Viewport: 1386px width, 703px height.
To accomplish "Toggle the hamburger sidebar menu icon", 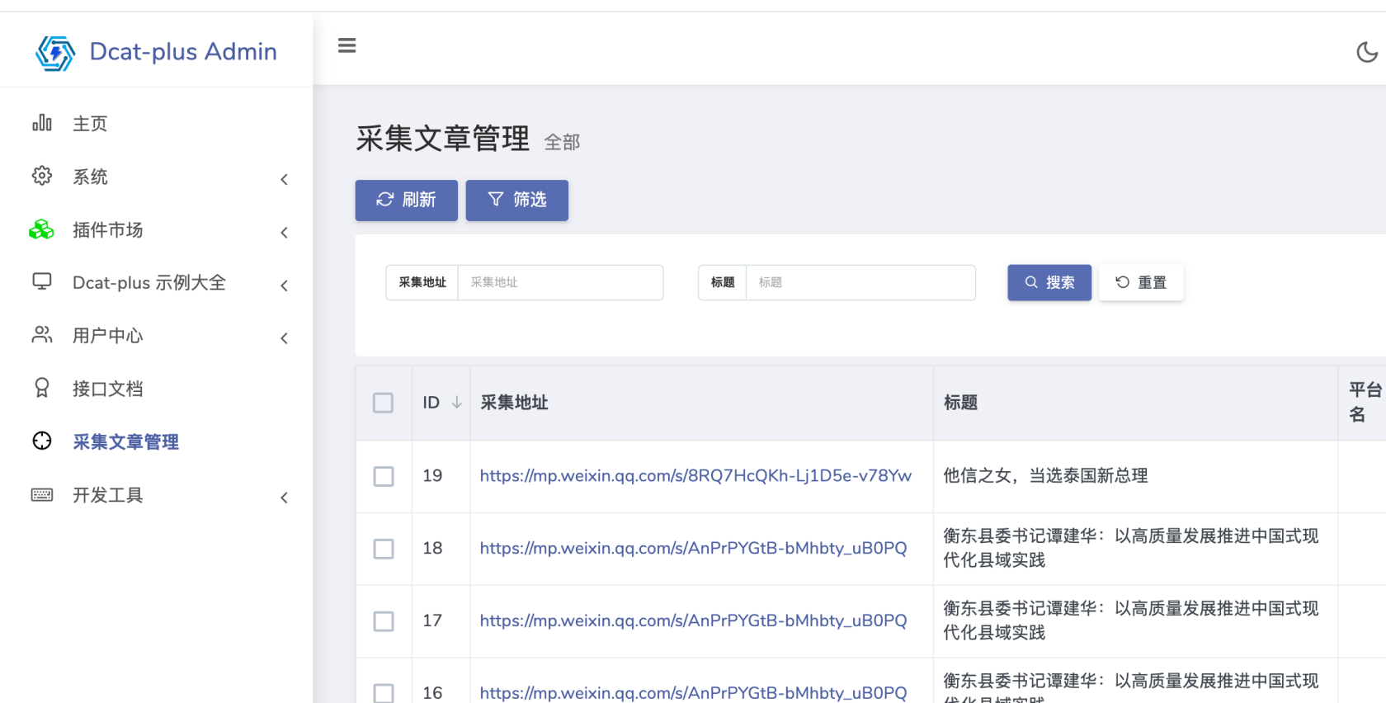I will coord(347,45).
